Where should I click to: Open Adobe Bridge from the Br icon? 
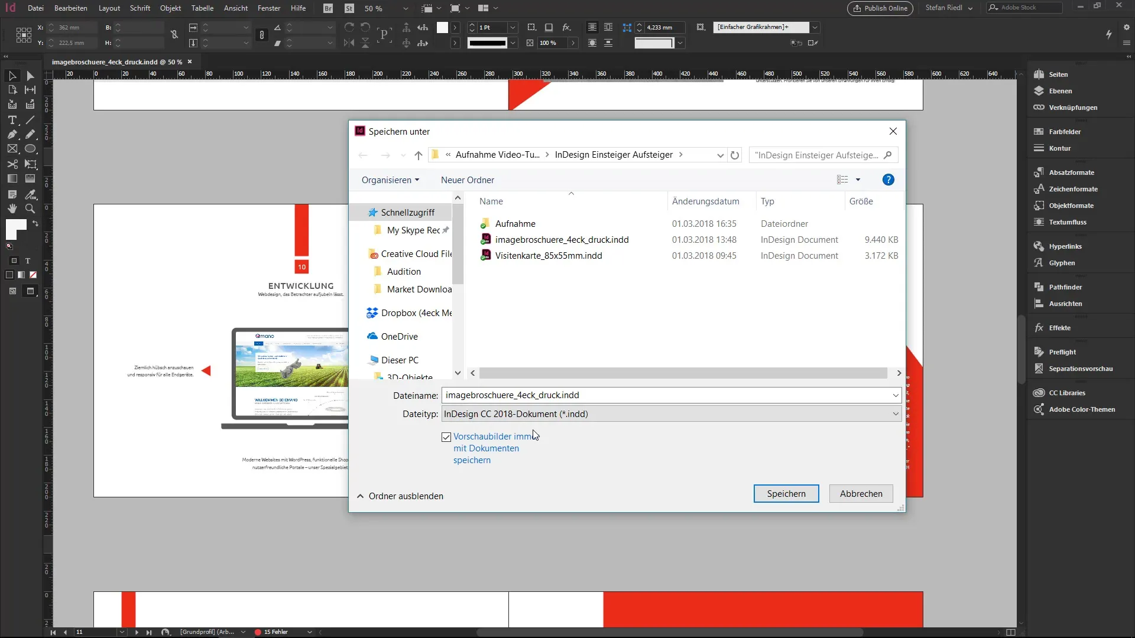(329, 8)
